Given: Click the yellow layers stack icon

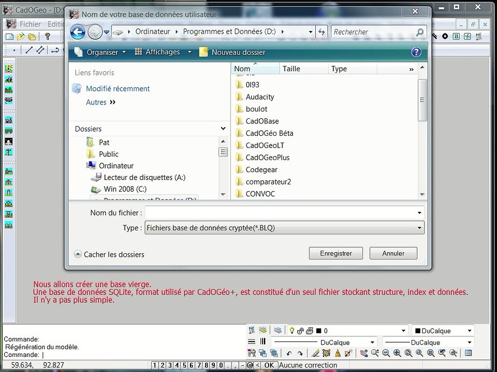Looking at the screenshot, I should click(263, 330).
